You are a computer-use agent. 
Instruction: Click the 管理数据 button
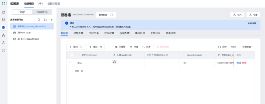click(x=106, y=15)
